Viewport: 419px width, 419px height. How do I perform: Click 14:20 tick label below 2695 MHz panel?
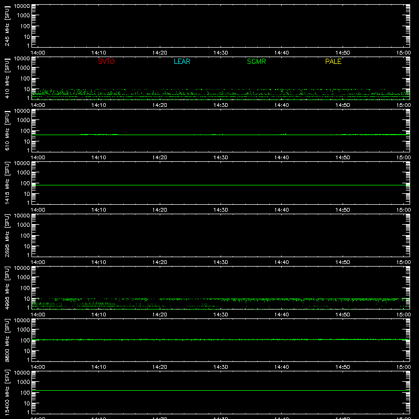click(x=160, y=262)
